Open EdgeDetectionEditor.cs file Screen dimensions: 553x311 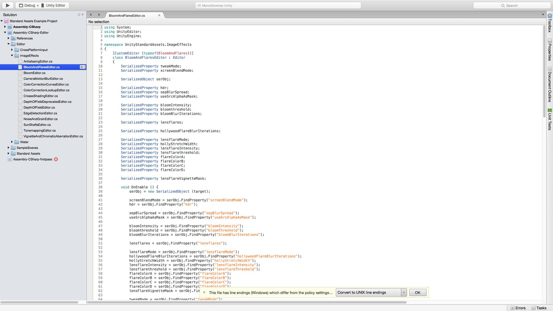tap(40, 113)
